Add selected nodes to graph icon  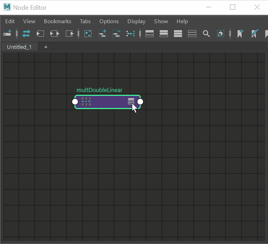tap(102, 34)
